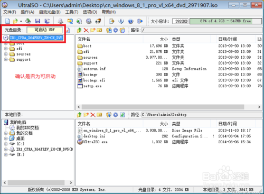
Task: Click the Rename icon in disc pane toolbar
Action: pos(99,30)
